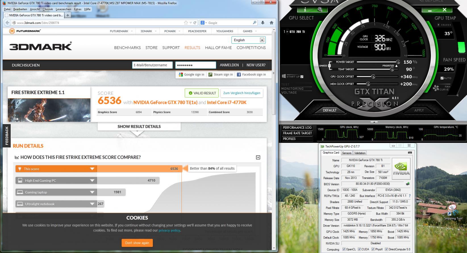Open Firefox Datei menu
Screen dimensions: 467x253
point(7,9)
